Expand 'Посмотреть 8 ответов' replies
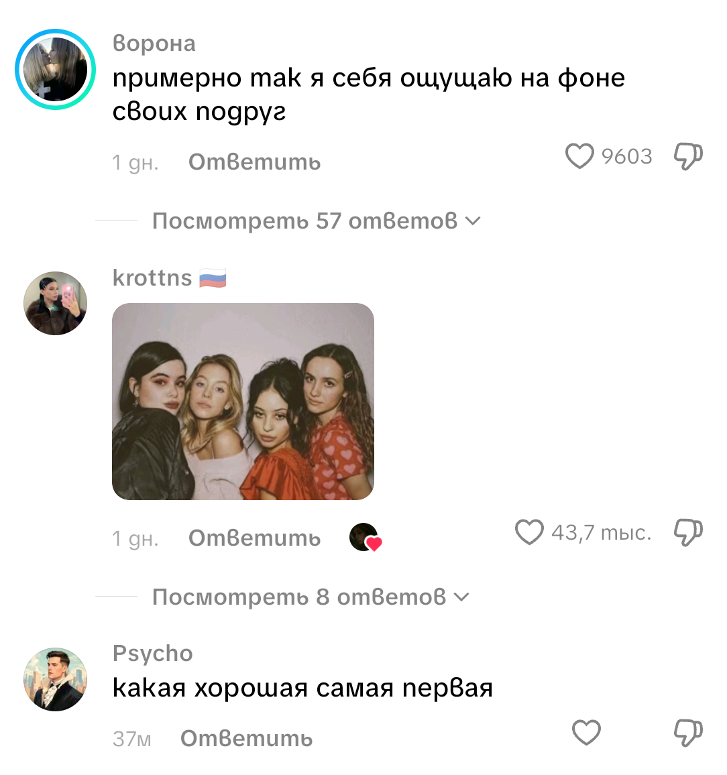The image size is (727, 775). tap(310, 597)
